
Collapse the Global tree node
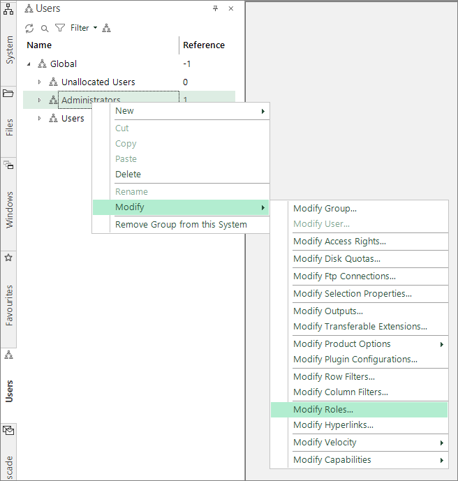[29, 64]
